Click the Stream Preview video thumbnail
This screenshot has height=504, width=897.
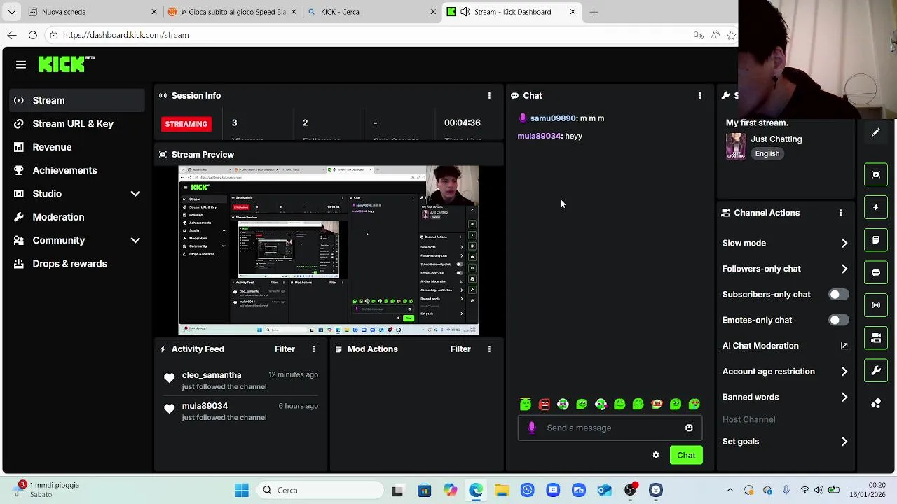pyautogui.click(x=329, y=250)
